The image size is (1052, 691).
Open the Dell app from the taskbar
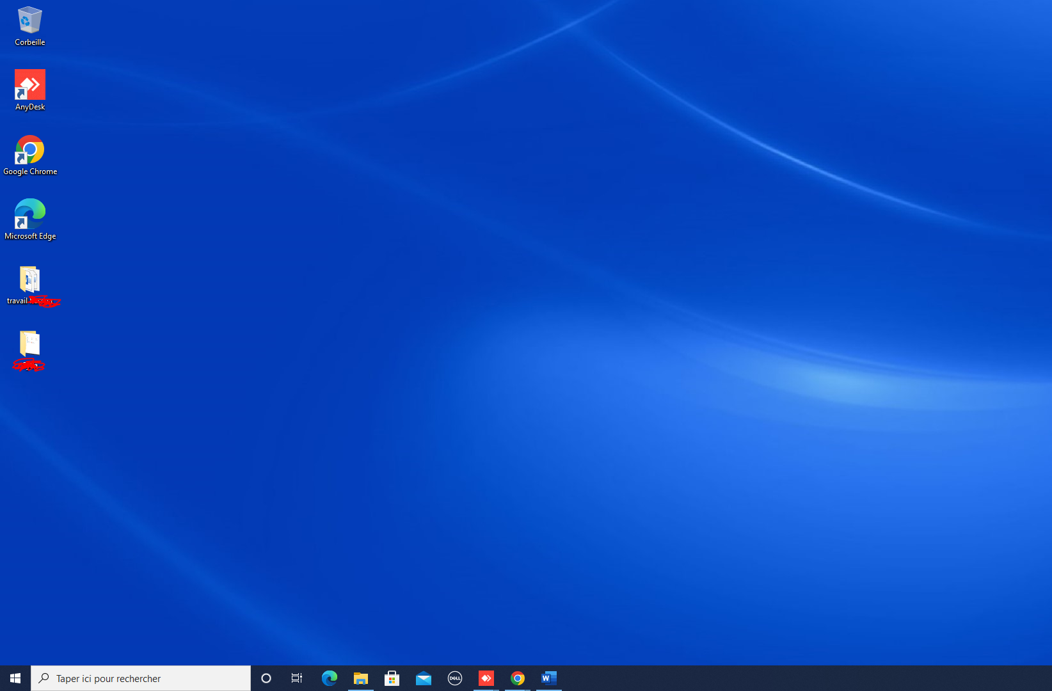[455, 678]
